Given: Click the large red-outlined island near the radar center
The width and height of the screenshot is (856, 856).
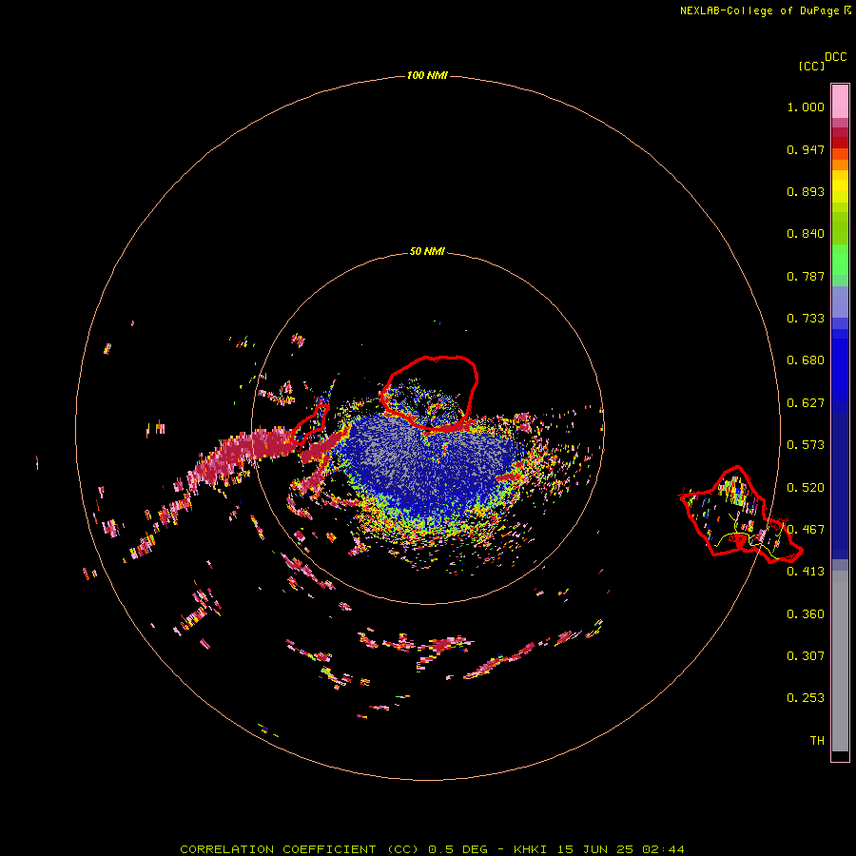Looking at the screenshot, I should point(429,393).
